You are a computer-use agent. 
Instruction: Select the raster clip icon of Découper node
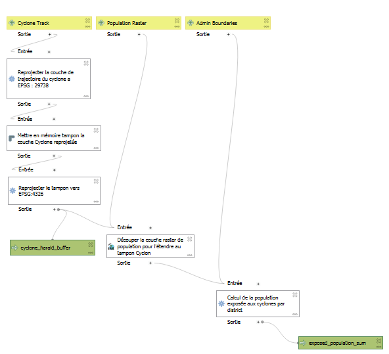click(111, 246)
